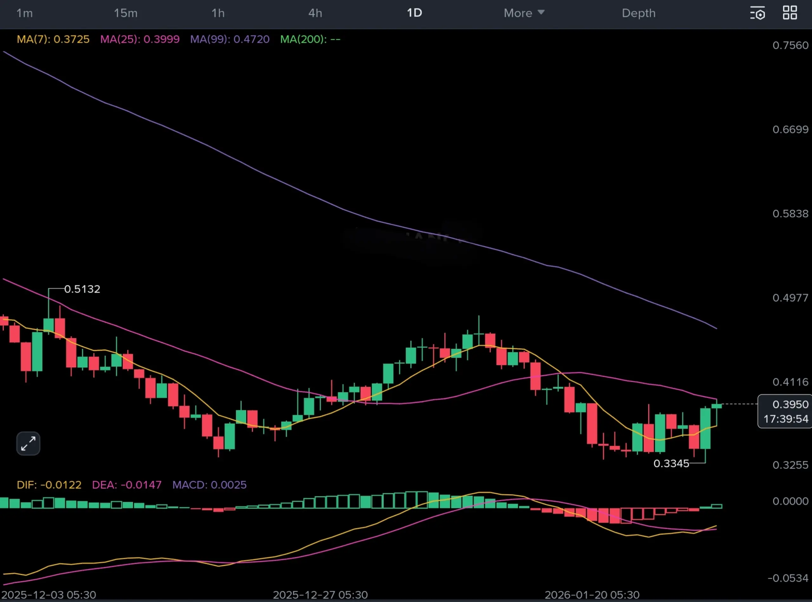
Task: Select the MA(99) indicator legend
Action: pyautogui.click(x=230, y=39)
